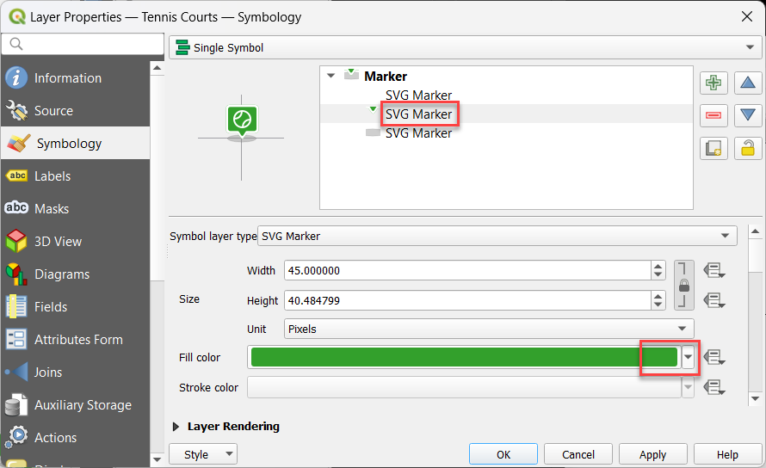The height and width of the screenshot is (468, 766).
Task: Click the green plus add symbol layer icon
Action: [713, 83]
